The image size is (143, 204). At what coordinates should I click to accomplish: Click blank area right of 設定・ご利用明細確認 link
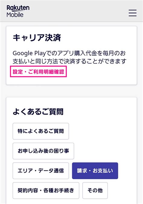click(x=101, y=71)
